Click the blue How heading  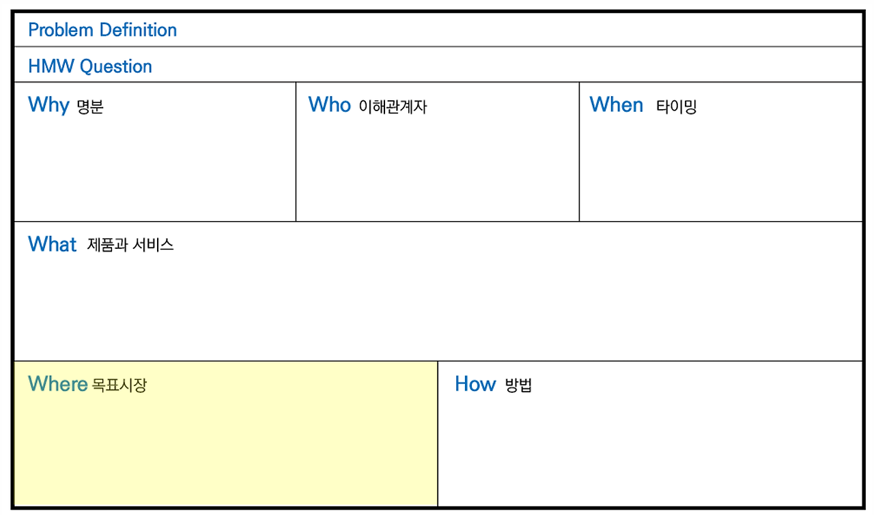click(x=475, y=384)
